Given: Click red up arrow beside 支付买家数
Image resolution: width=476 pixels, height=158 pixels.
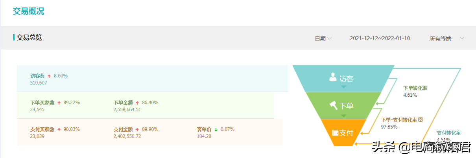Looking at the screenshot, I should (59, 129).
